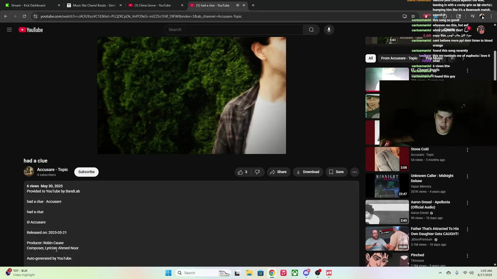The height and width of the screenshot is (279, 497).
Task: Dislike the video with thumbs down
Action: 257,172
